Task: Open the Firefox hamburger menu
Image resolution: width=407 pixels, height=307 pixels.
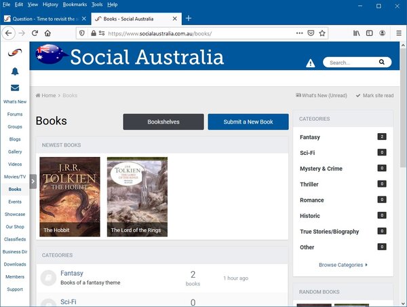Action: tap(399, 33)
